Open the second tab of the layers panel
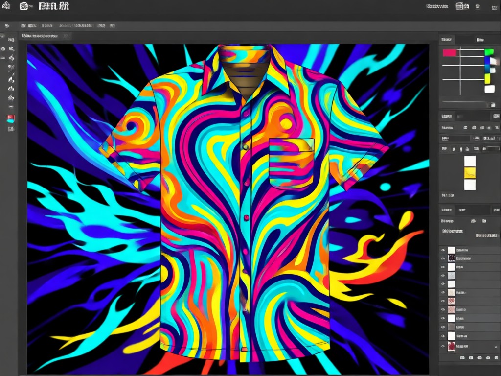The image size is (501, 376). tap(462, 210)
